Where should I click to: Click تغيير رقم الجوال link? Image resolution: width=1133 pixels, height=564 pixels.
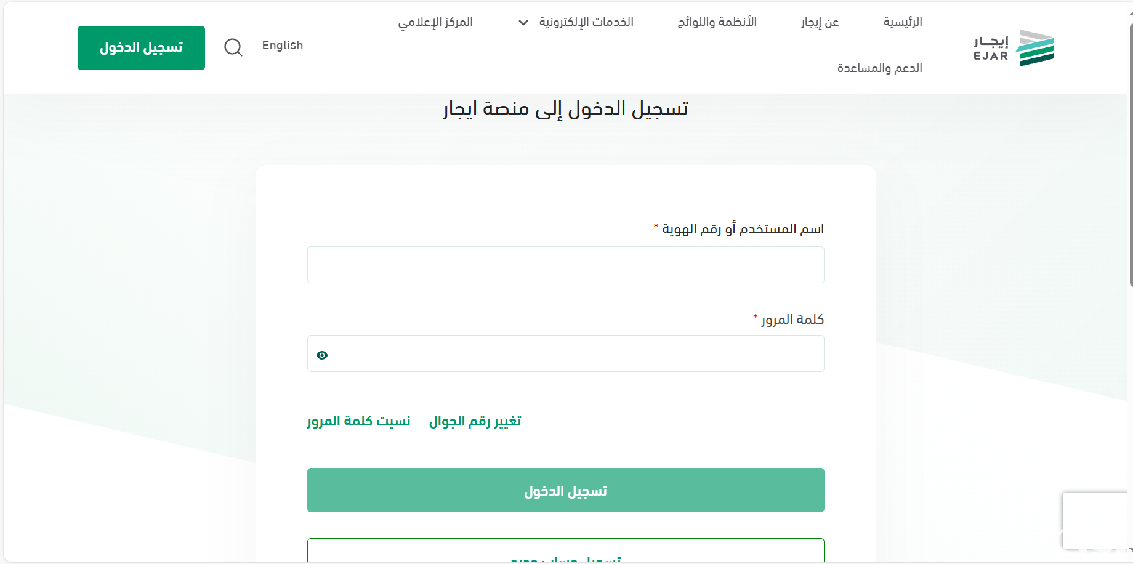pos(475,421)
